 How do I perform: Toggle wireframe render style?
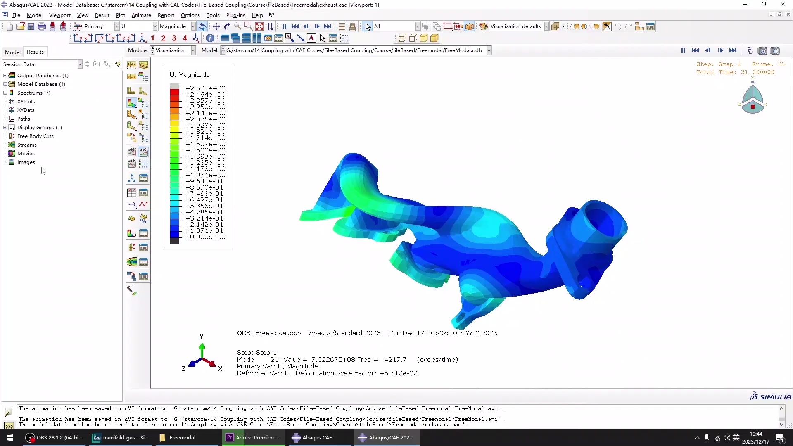pos(402,38)
